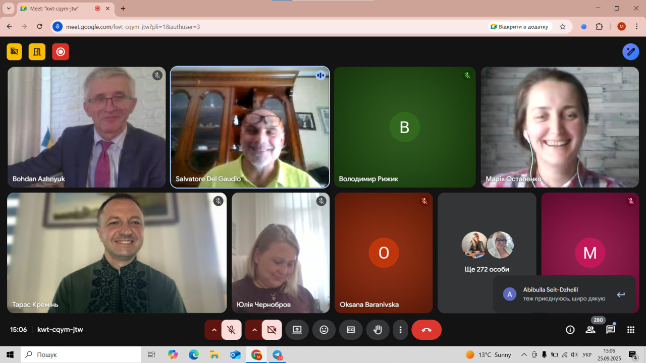Open the chat messages panel
This screenshot has height=363, width=646.
[x=611, y=330]
